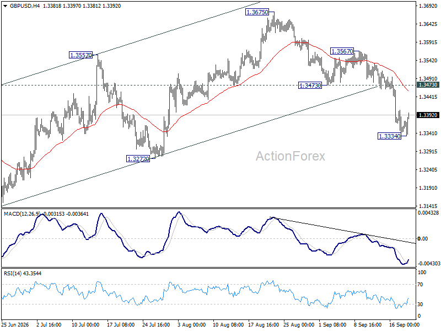
Task: Click the current price tag 1.33920
Action: pyautogui.click(x=428, y=115)
